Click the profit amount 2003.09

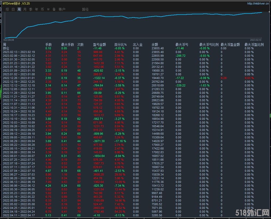99,208
